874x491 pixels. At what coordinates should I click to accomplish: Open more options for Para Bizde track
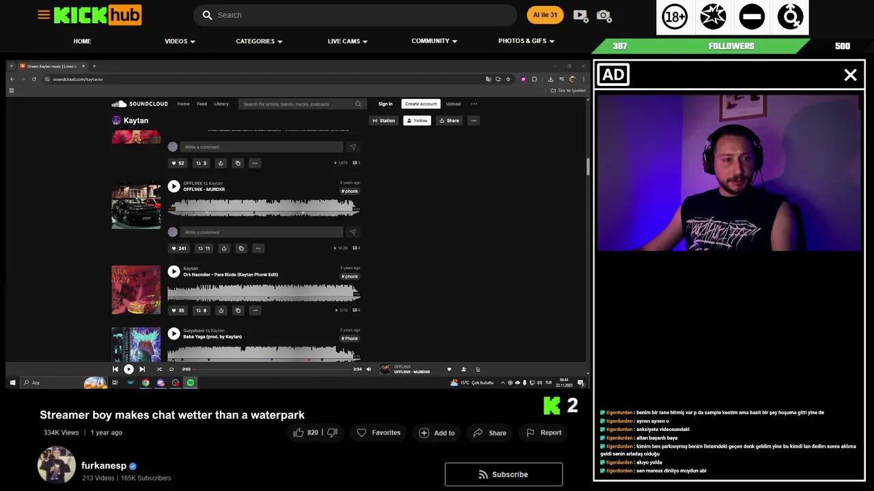255,310
